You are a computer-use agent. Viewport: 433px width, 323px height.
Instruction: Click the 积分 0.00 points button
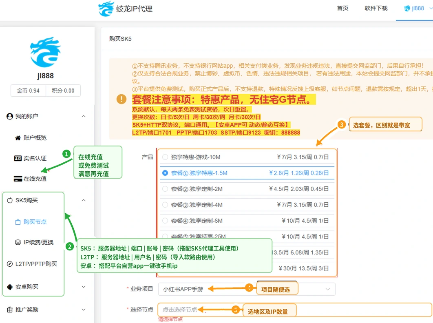63,91
